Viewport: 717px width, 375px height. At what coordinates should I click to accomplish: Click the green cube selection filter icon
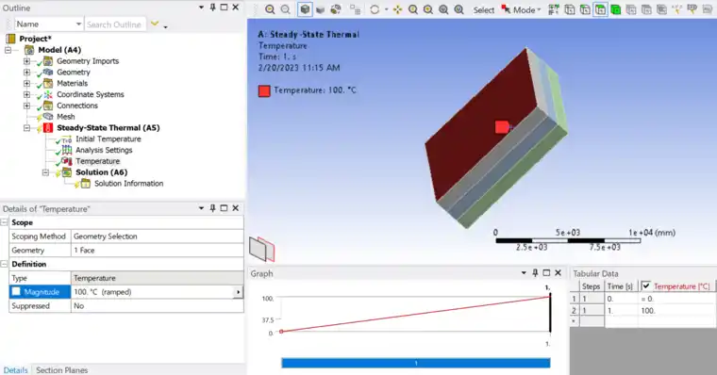tap(615, 9)
